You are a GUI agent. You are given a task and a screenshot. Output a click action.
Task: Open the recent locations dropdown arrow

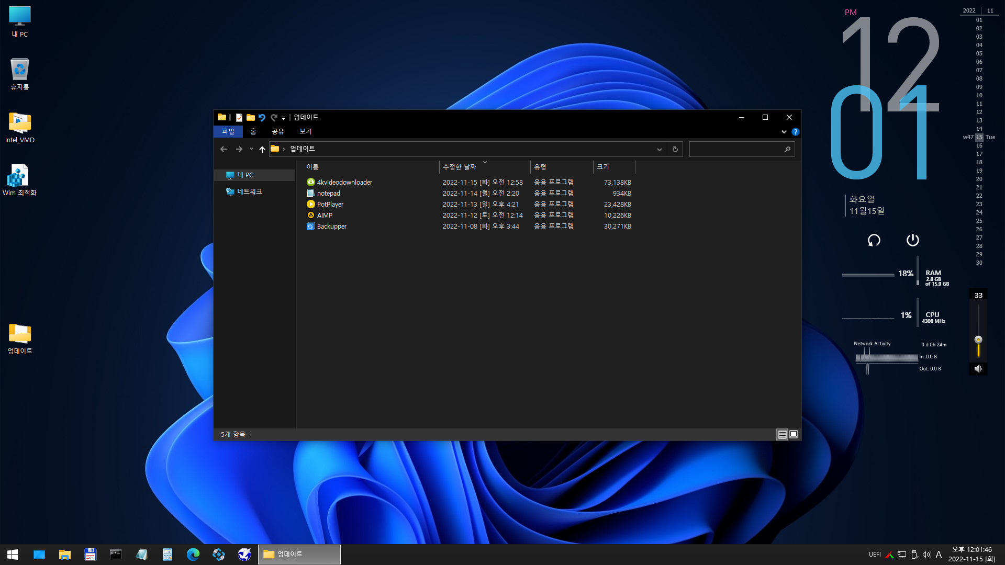[251, 149]
